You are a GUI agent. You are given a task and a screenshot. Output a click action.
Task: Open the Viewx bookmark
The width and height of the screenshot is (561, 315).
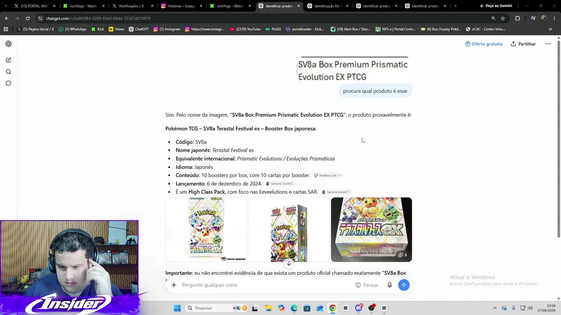116,29
